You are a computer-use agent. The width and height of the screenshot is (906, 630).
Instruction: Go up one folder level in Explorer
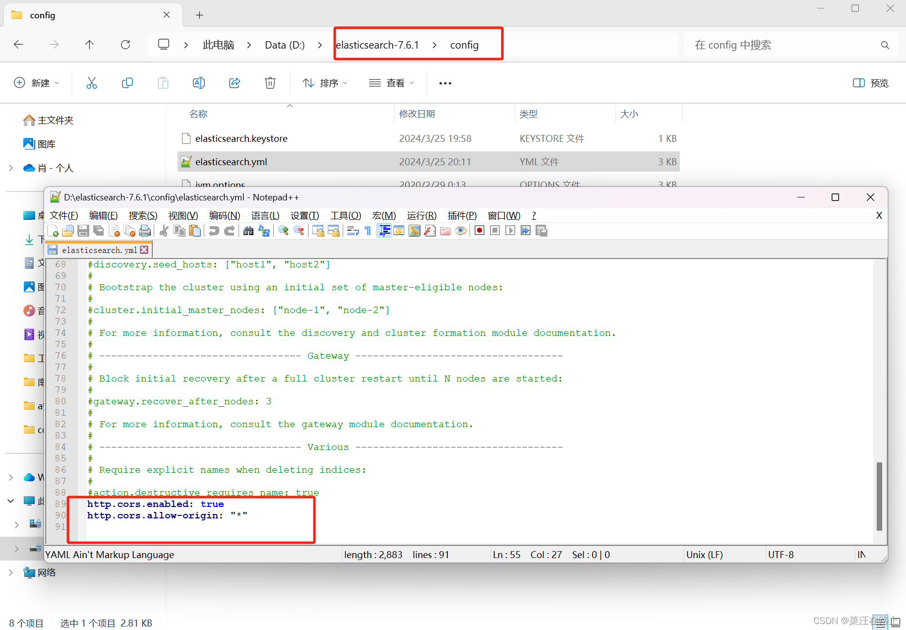(x=89, y=45)
